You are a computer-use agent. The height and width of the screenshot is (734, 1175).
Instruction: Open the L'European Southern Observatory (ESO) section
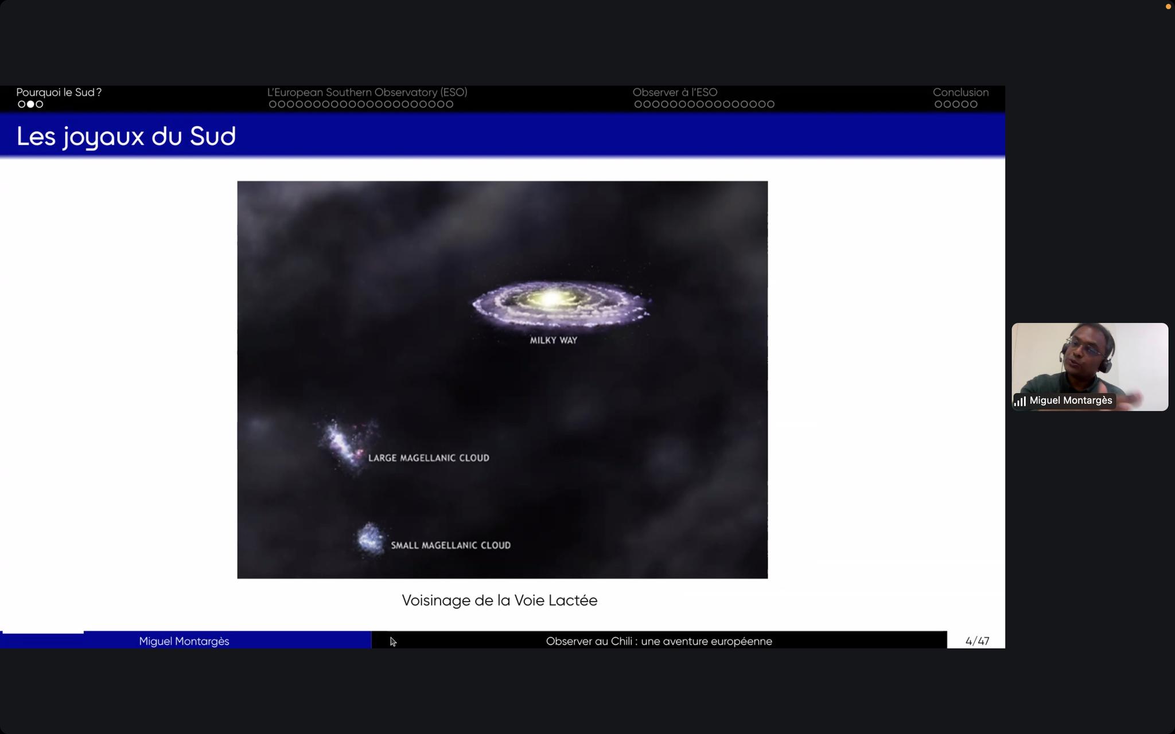(367, 92)
